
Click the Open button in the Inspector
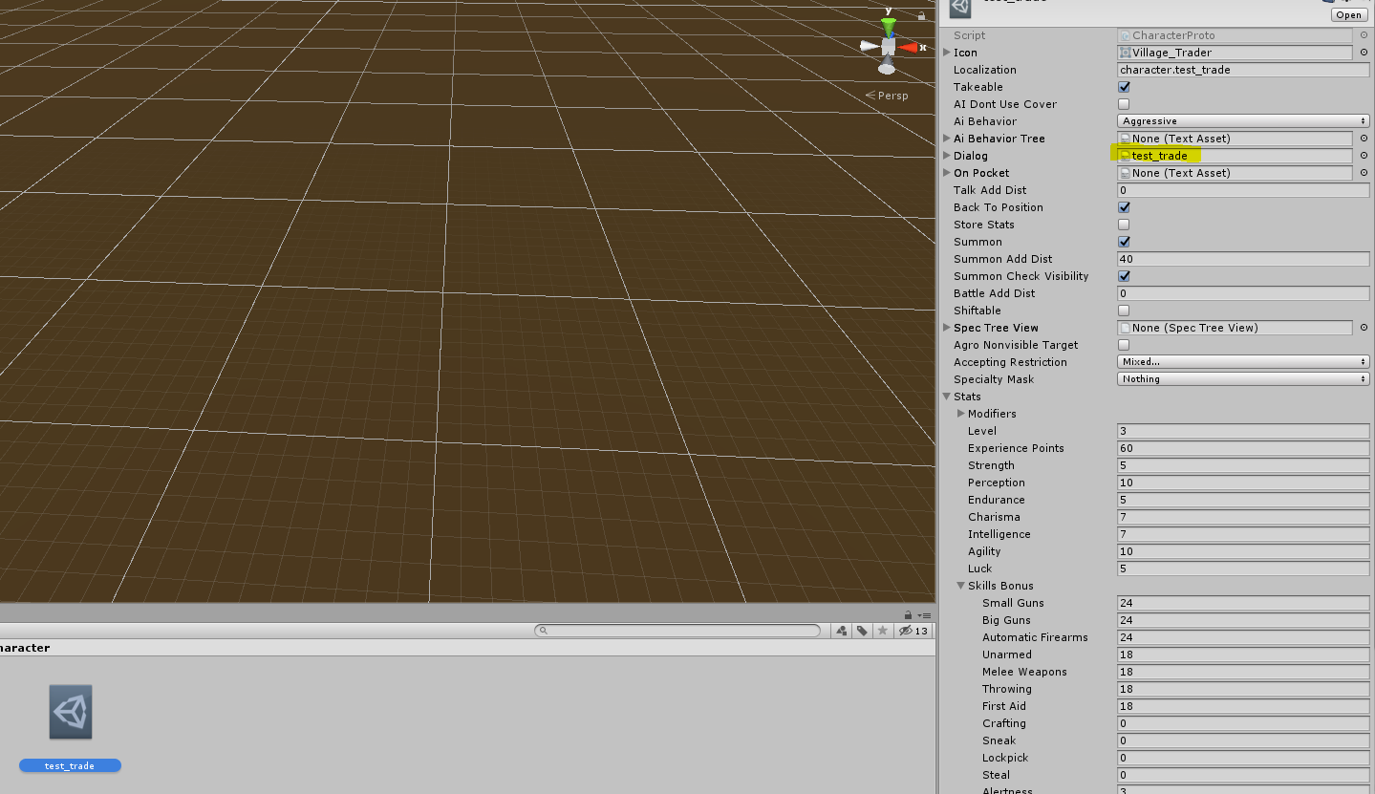click(1348, 14)
